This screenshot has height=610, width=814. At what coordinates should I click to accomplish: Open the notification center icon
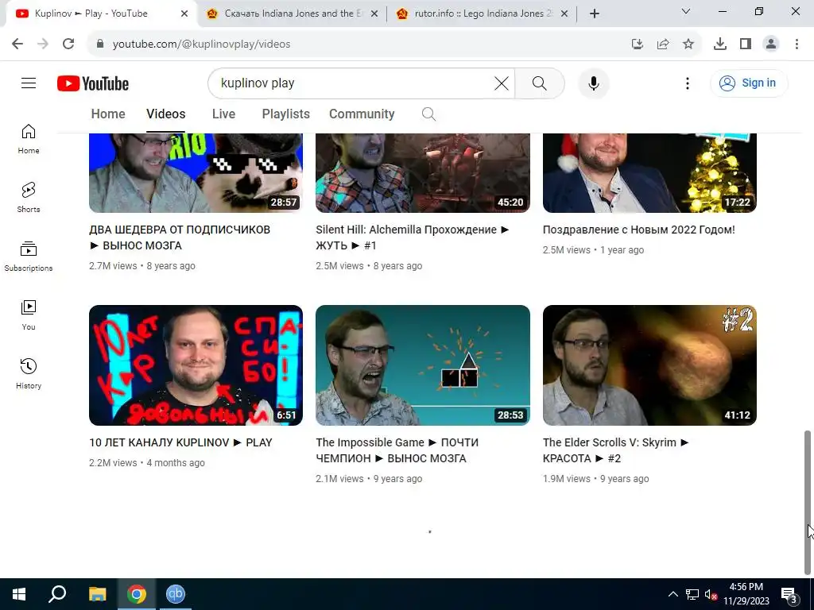click(789, 594)
